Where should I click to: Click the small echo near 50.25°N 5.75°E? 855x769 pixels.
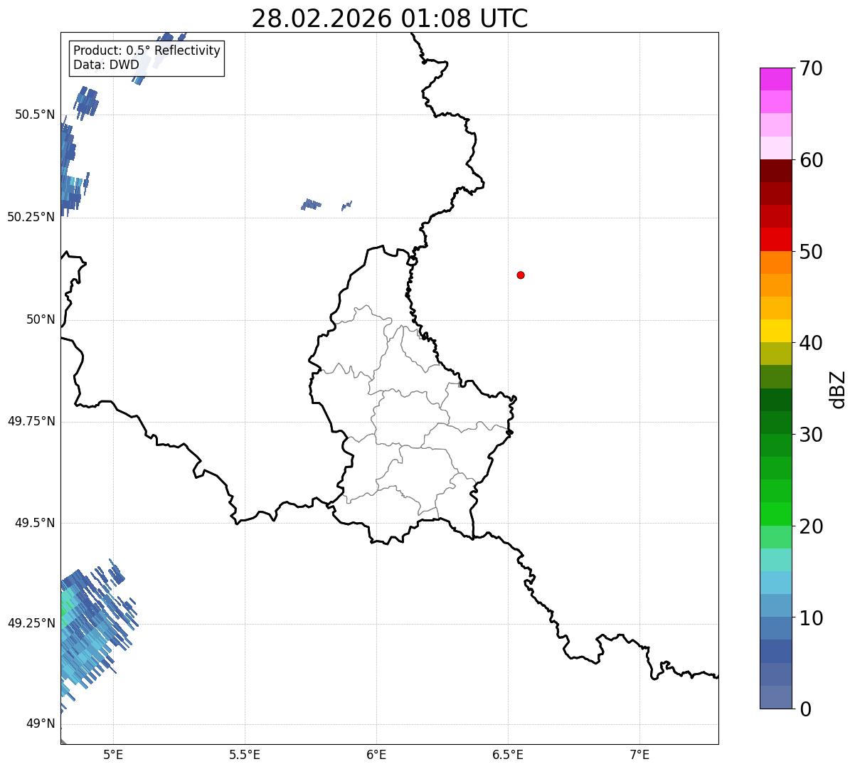click(311, 205)
